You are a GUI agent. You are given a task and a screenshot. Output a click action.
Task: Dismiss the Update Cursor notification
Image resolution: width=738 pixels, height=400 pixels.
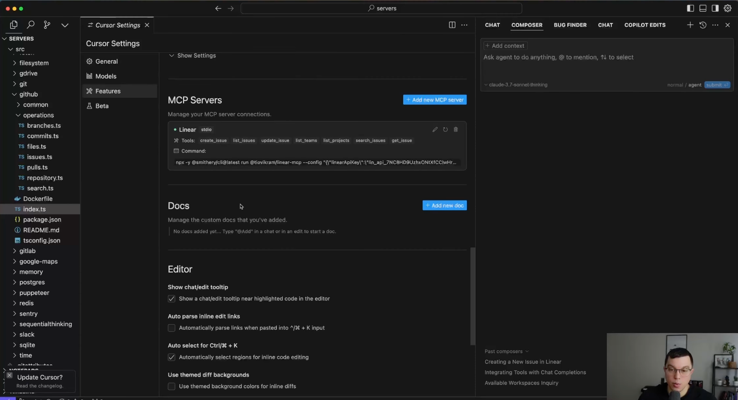[9, 375]
